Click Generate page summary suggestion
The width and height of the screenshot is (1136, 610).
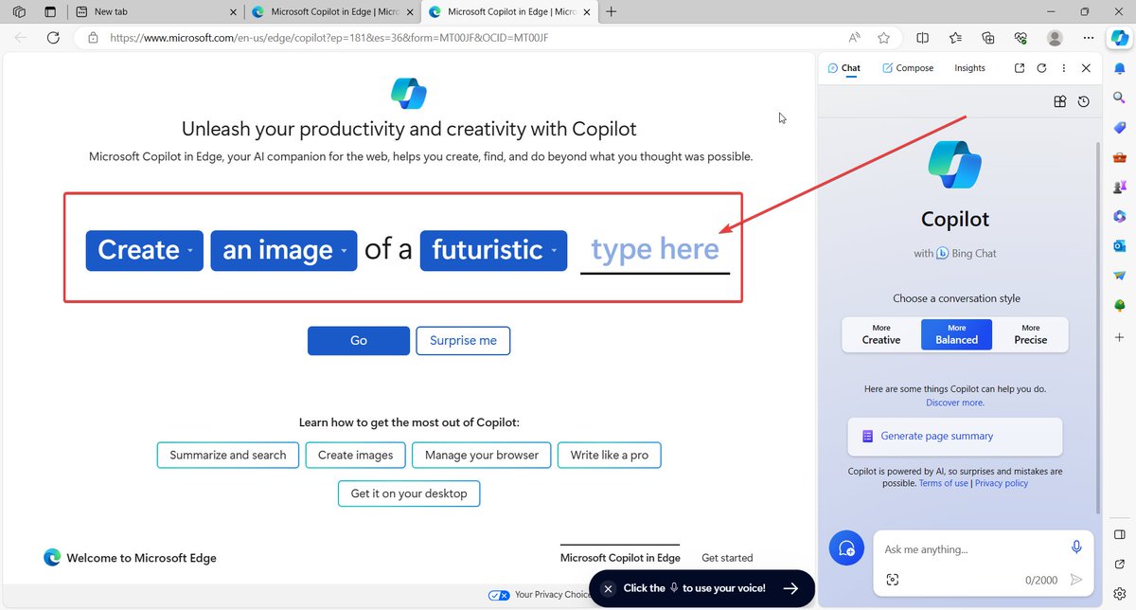[955, 437]
